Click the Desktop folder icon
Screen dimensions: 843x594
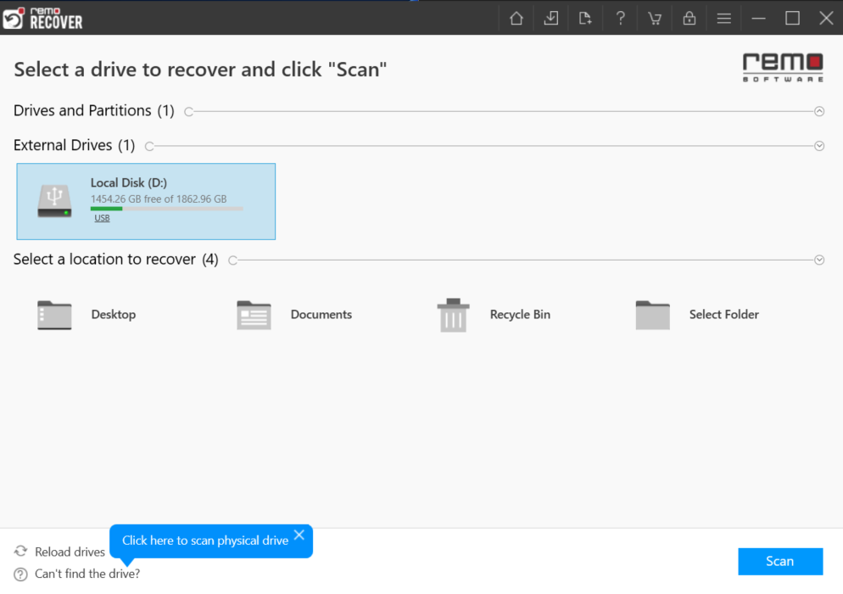point(54,315)
